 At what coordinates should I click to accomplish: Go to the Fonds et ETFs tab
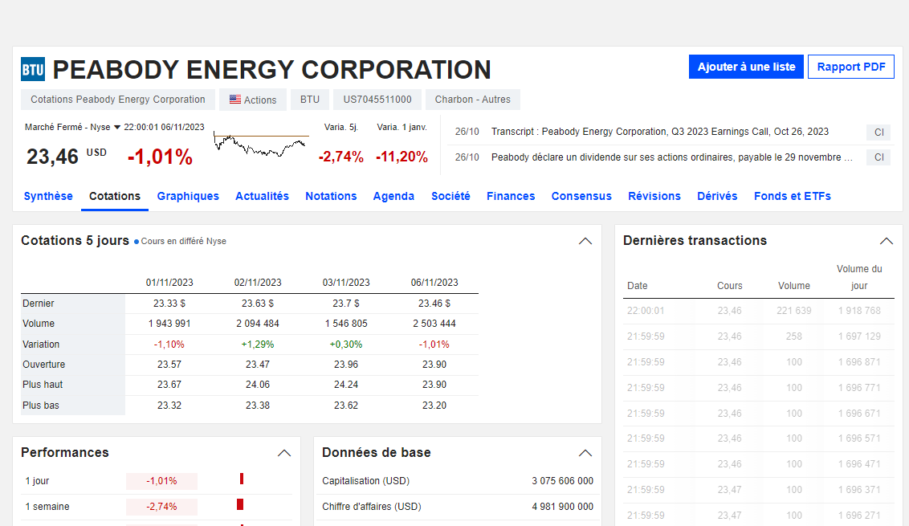tap(792, 196)
